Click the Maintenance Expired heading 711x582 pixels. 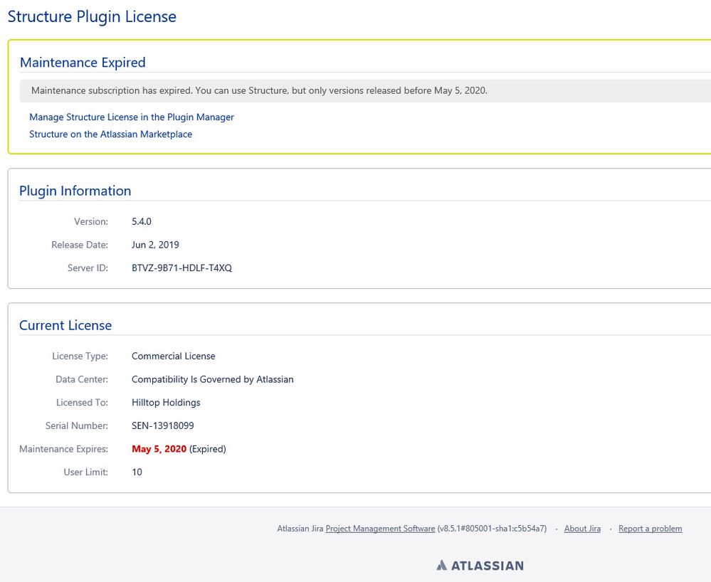tap(83, 62)
